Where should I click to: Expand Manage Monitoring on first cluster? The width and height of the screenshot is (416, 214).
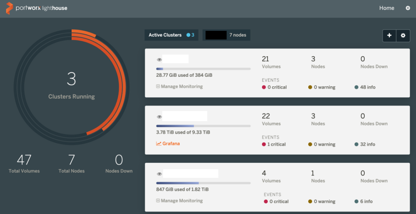[x=179, y=86]
